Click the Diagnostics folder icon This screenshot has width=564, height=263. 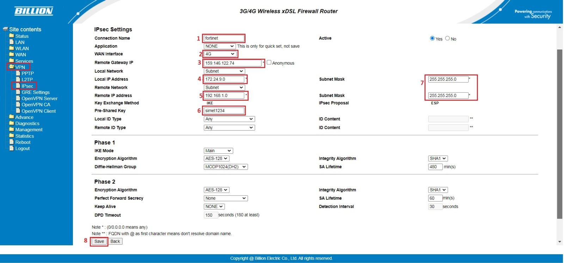(x=12, y=123)
